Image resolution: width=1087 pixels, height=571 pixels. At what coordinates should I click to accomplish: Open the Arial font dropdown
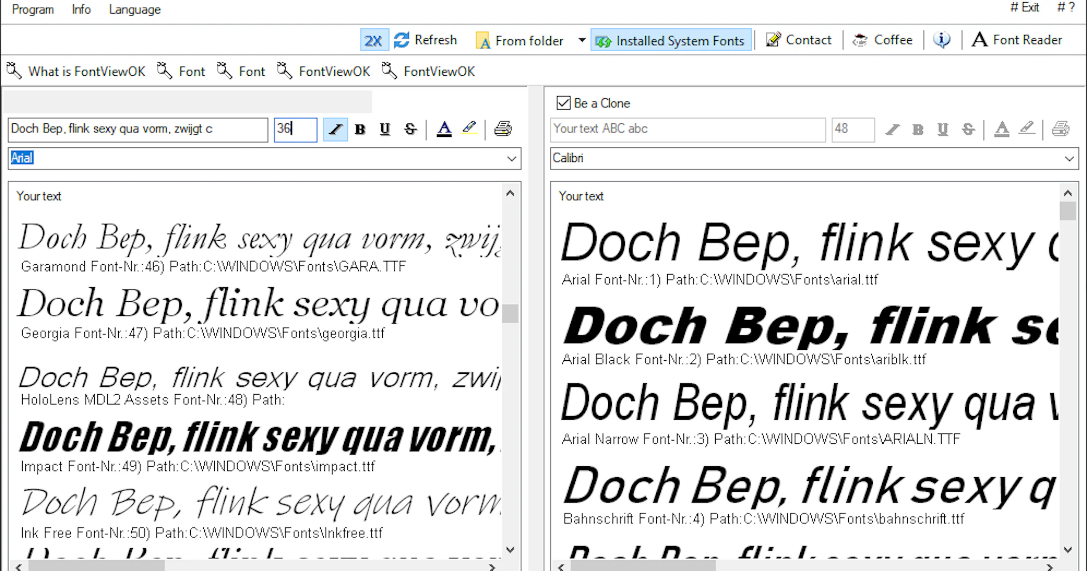pos(512,159)
